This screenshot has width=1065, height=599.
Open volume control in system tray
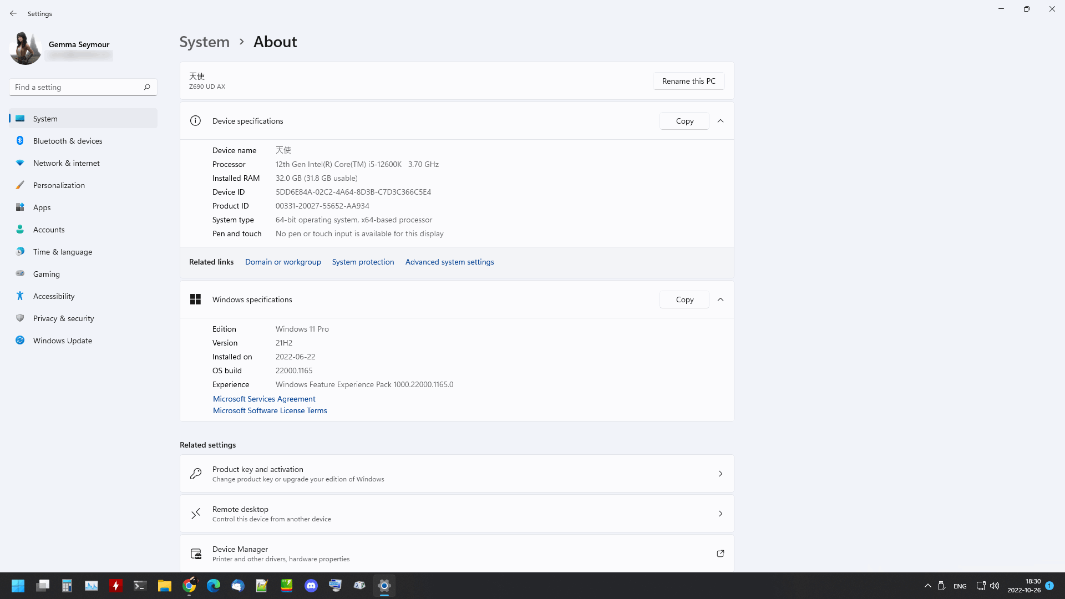coord(995,586)
